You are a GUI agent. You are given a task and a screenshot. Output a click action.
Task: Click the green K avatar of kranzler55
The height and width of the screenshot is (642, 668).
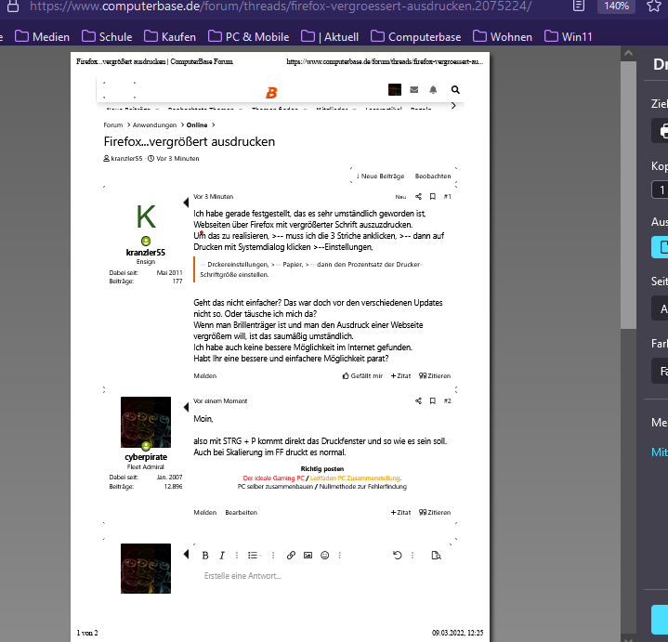146,216
